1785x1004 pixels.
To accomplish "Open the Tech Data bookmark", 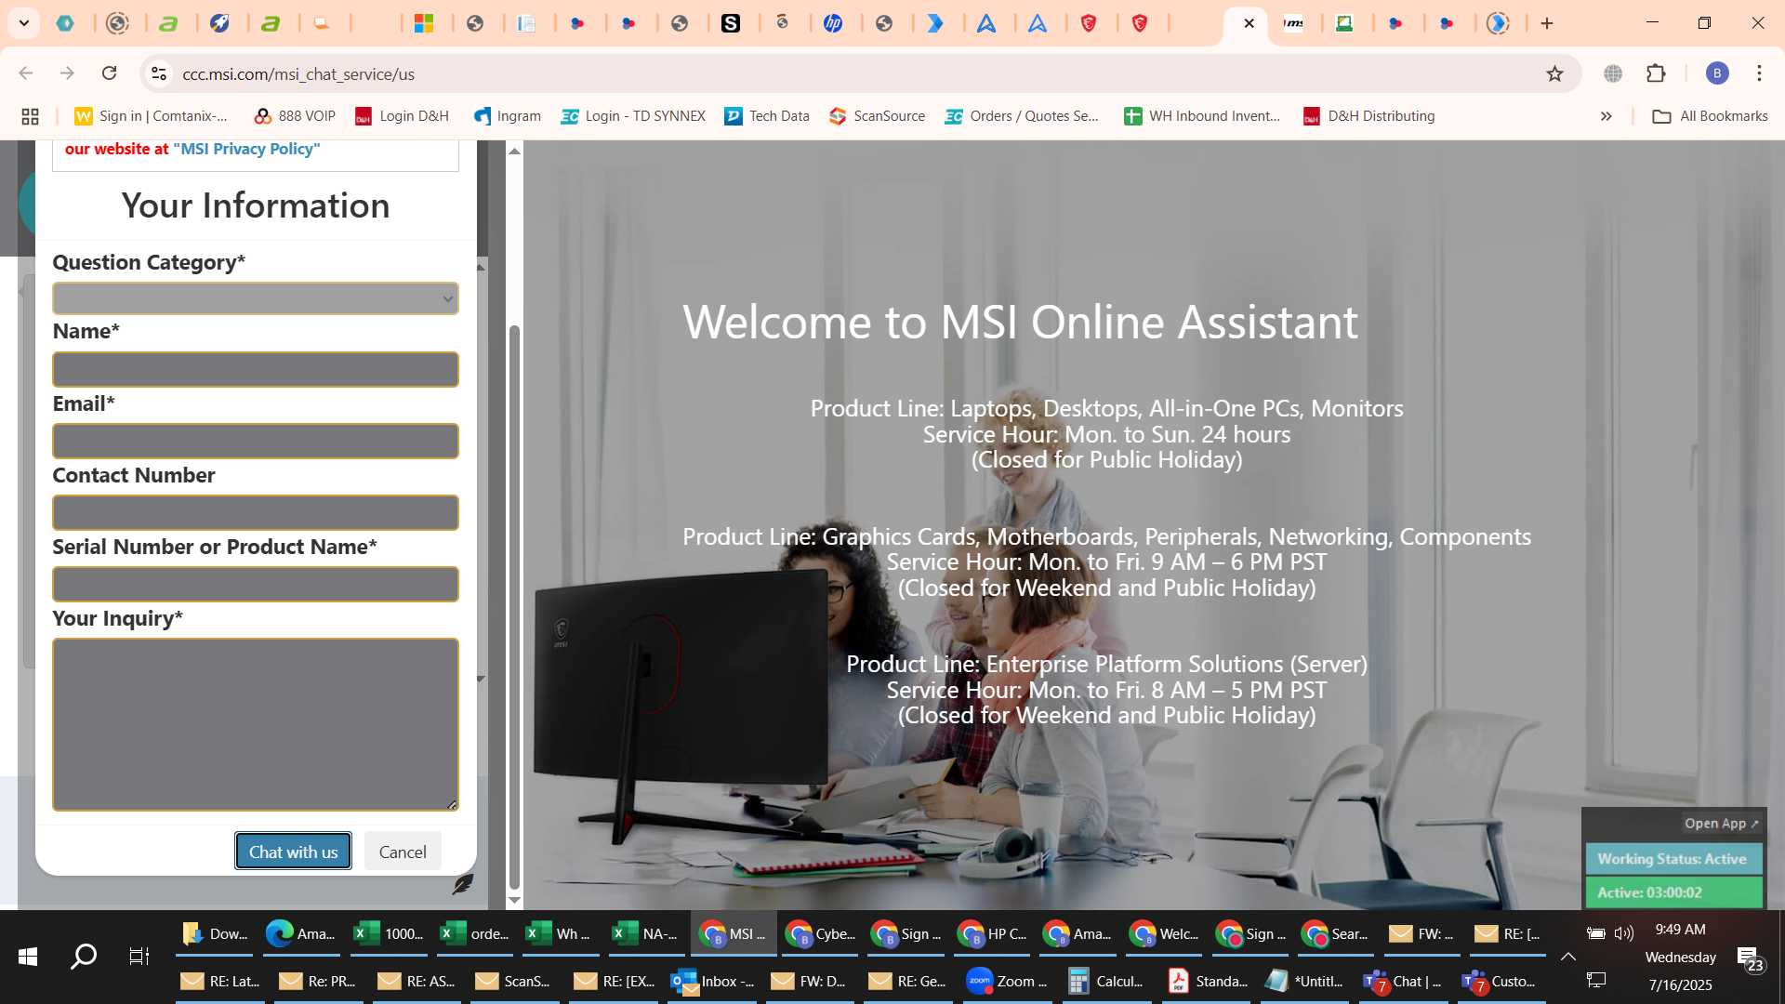I will pyautogui.click(x=767, y=116).
